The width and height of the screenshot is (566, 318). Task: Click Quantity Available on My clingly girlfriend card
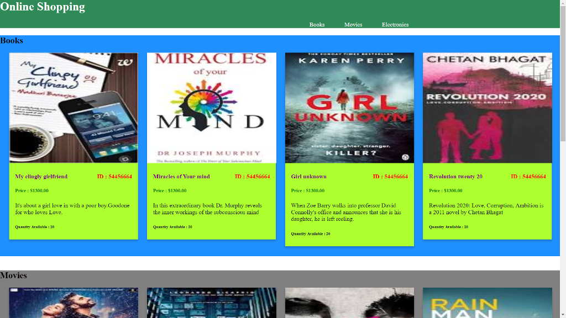click(35, 227)
